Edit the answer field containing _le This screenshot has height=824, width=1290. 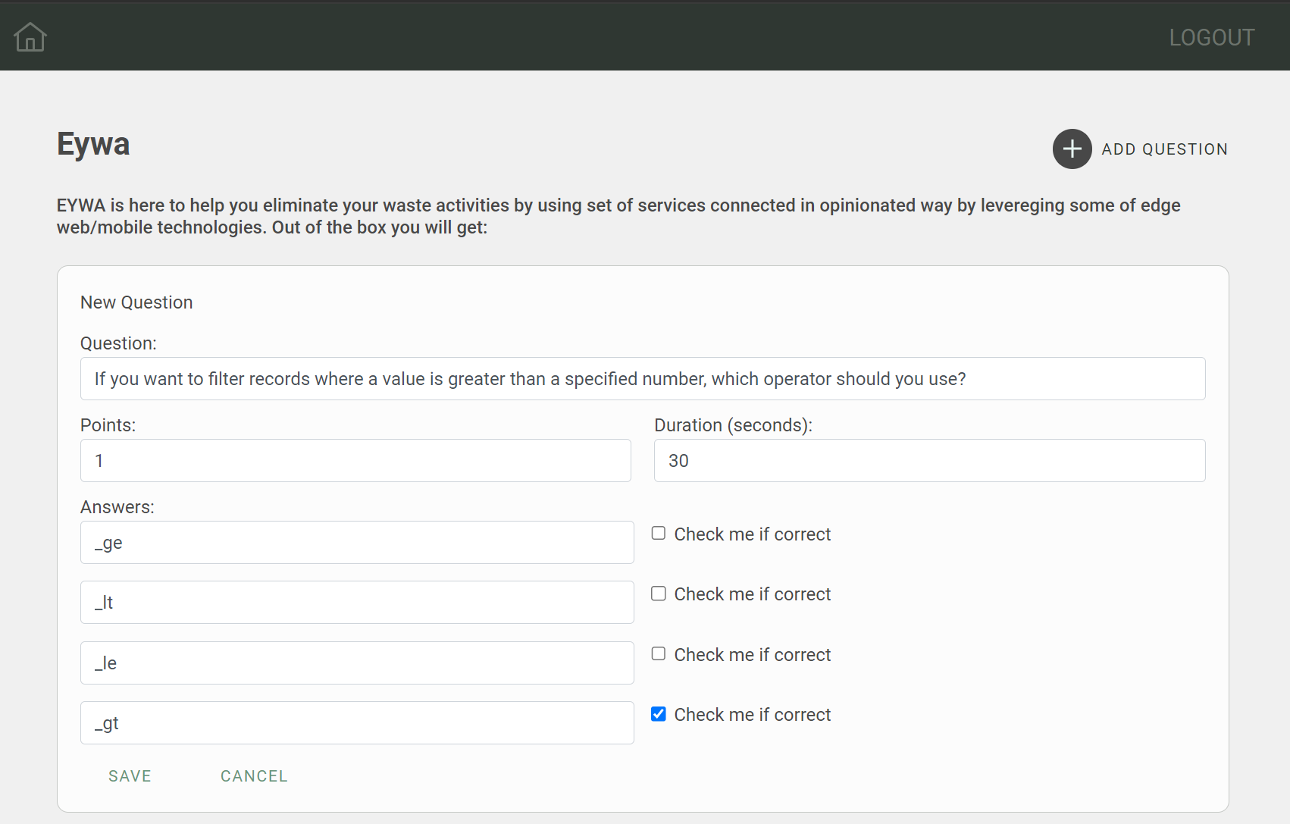pos(357,663)
